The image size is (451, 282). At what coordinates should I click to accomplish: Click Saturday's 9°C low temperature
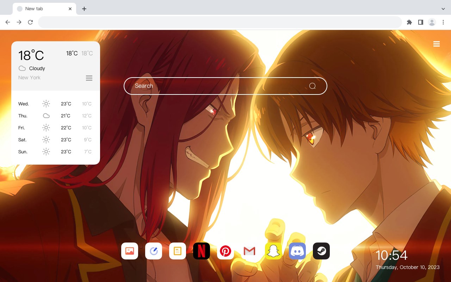pyautogui.click(x=88, y=140)
